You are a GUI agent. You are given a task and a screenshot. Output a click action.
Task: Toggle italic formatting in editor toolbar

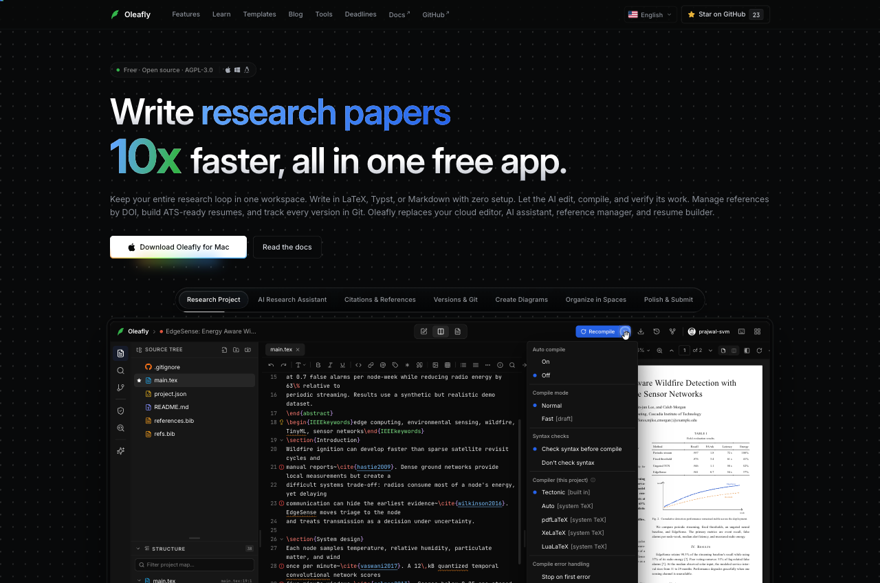click(x=330, y=365)
